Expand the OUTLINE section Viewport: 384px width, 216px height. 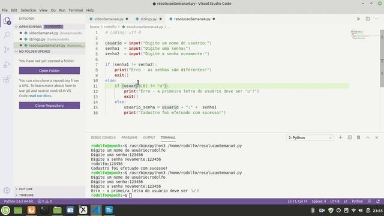16,189
